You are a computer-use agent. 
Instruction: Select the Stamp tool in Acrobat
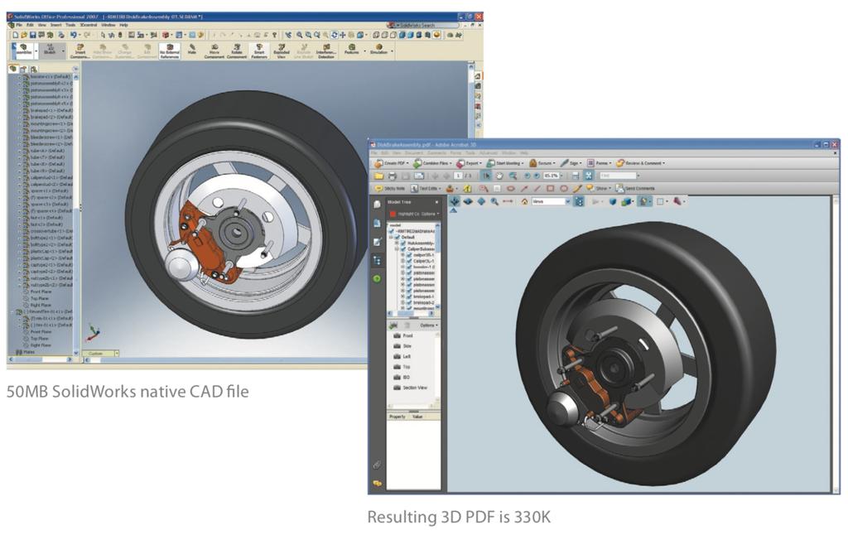450,188
